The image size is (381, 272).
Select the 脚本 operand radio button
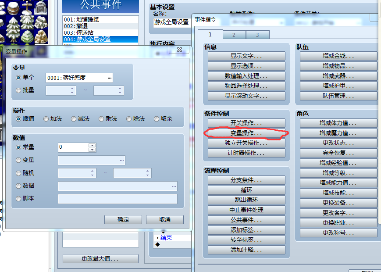(18, 199)
